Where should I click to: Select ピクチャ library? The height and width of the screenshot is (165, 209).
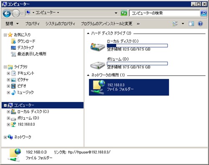[23, 79]
